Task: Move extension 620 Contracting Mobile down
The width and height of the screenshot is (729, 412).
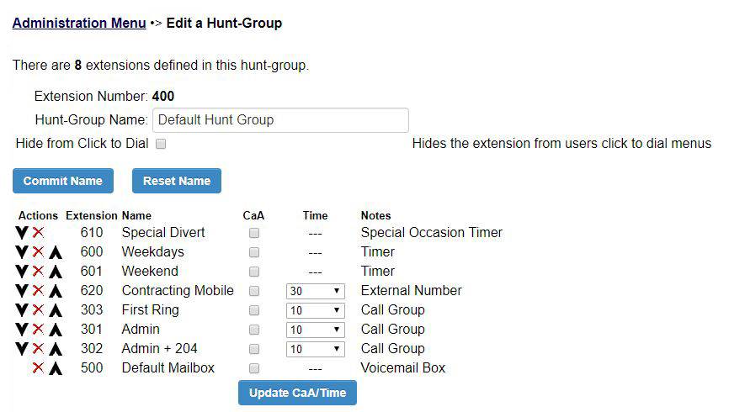Action: (21, 291)
